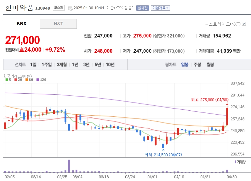Click the green 5-day moving average swatch
The height and width of the screenshot is (181, 251).
pos(7,80)
